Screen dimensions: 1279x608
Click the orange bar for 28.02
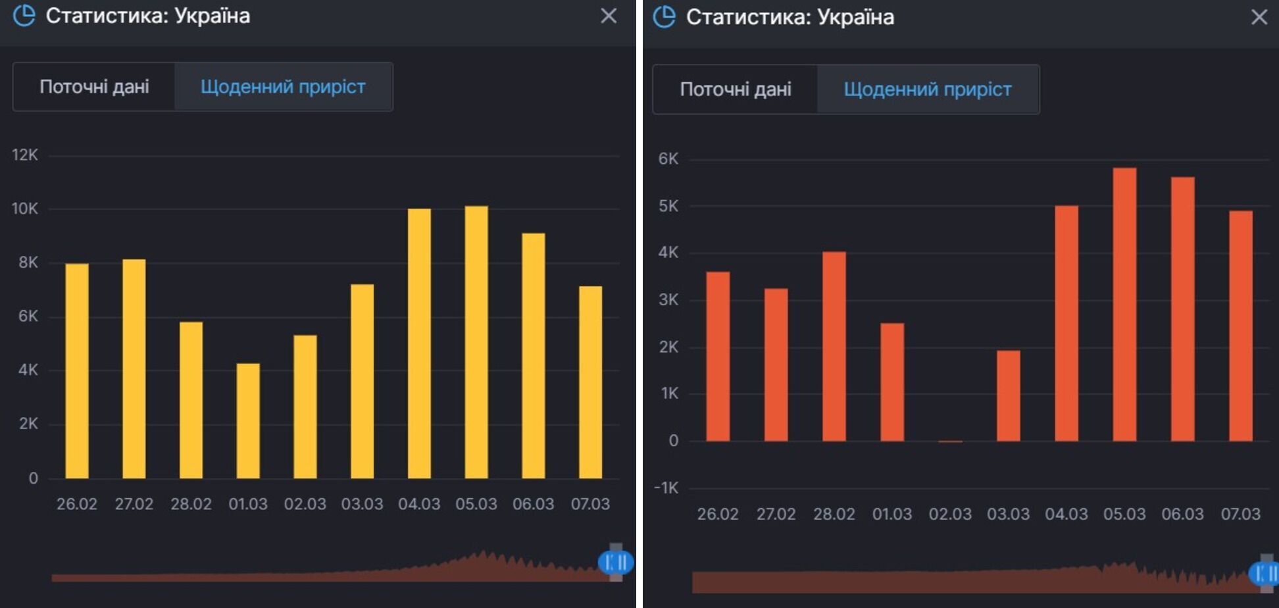point(834,346)
